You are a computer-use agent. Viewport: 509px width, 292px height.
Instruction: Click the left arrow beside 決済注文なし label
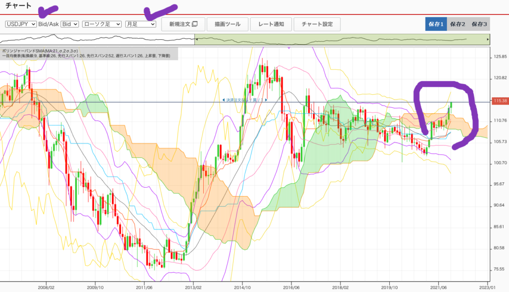[x=223, y=100]
